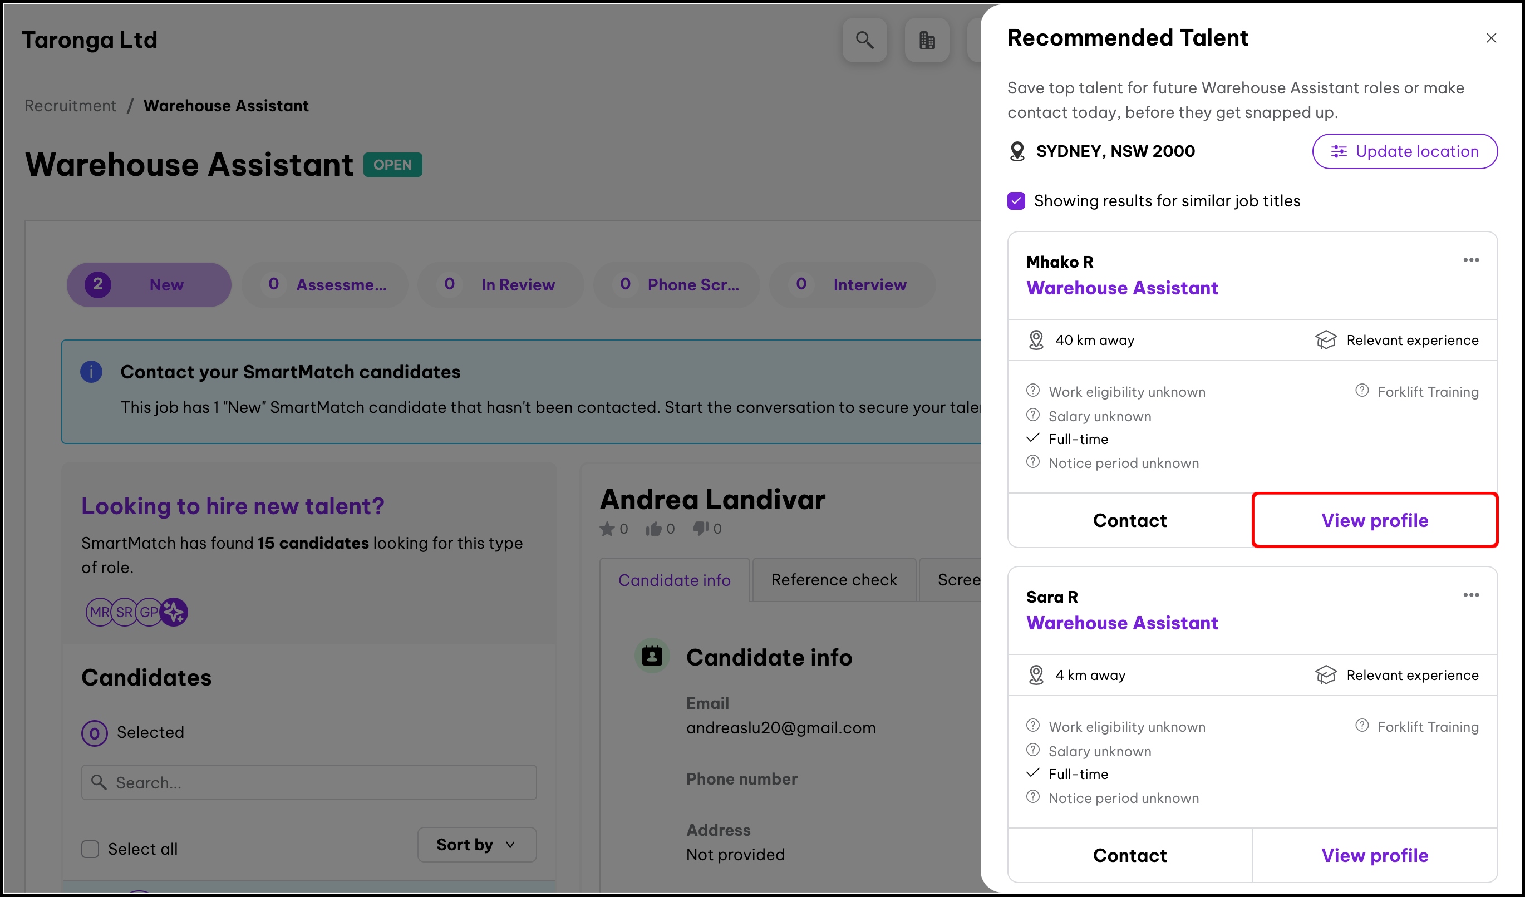Expand the Sort by dropdown

476,844
